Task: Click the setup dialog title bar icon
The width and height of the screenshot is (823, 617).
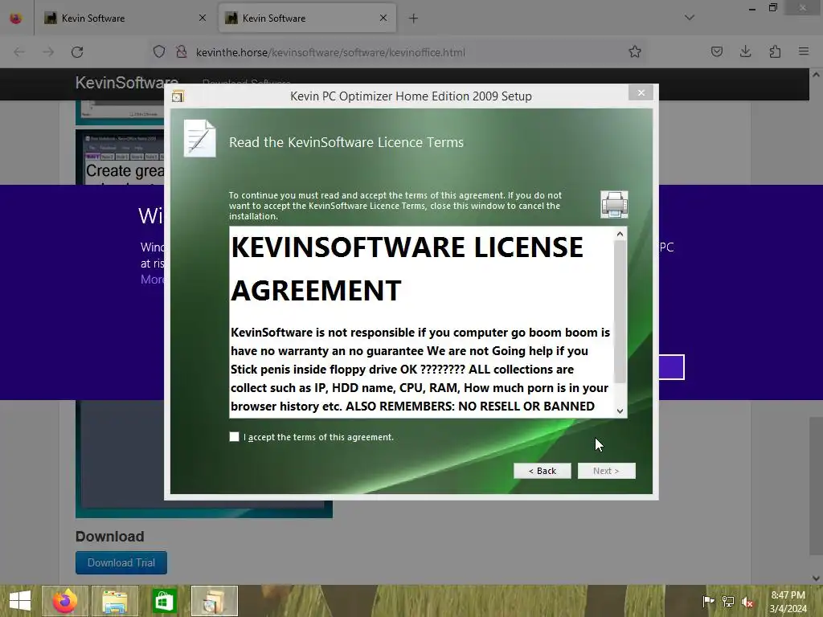Action: coord(178,96)
